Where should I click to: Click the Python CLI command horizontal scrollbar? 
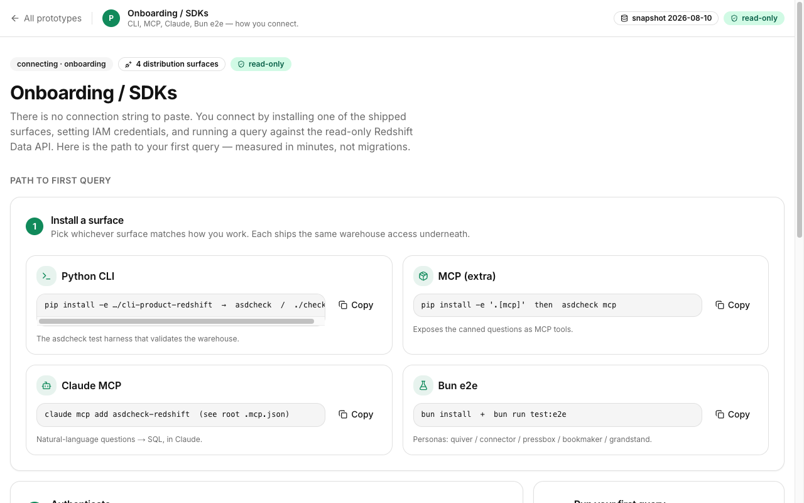[177, 321]
